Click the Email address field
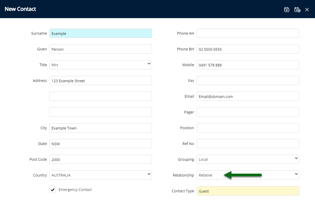The height and width of the screenshot is (207, 315). 248,96
